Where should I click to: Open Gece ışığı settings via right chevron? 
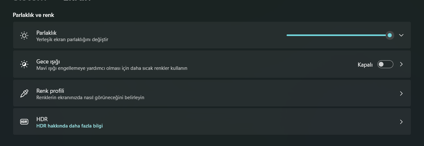tap(401, 64)
